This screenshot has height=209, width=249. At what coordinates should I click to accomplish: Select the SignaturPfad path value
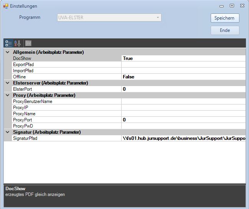(183, 138)
